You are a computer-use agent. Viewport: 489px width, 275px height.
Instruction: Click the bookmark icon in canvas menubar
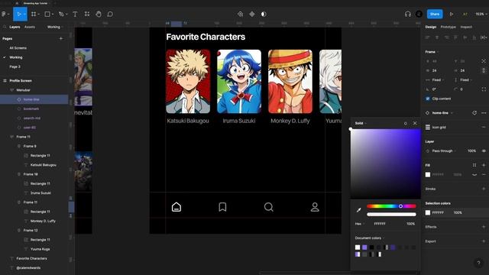coord(222,207)
